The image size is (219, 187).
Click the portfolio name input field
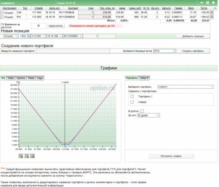[x=73, y=51]
